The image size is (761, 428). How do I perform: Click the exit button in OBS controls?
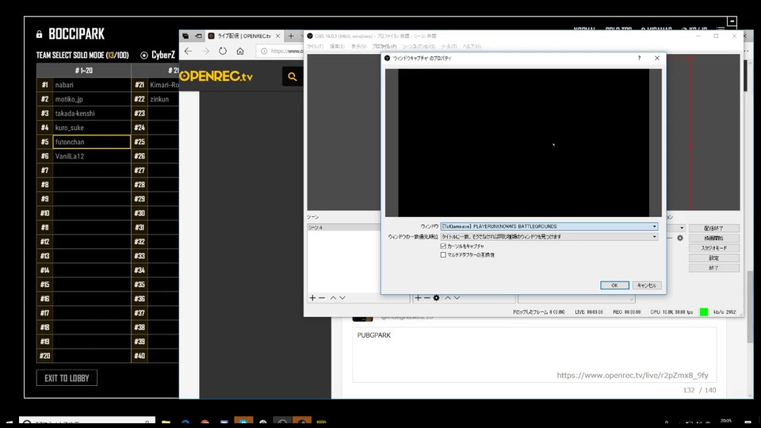click(x=714, y=268)
